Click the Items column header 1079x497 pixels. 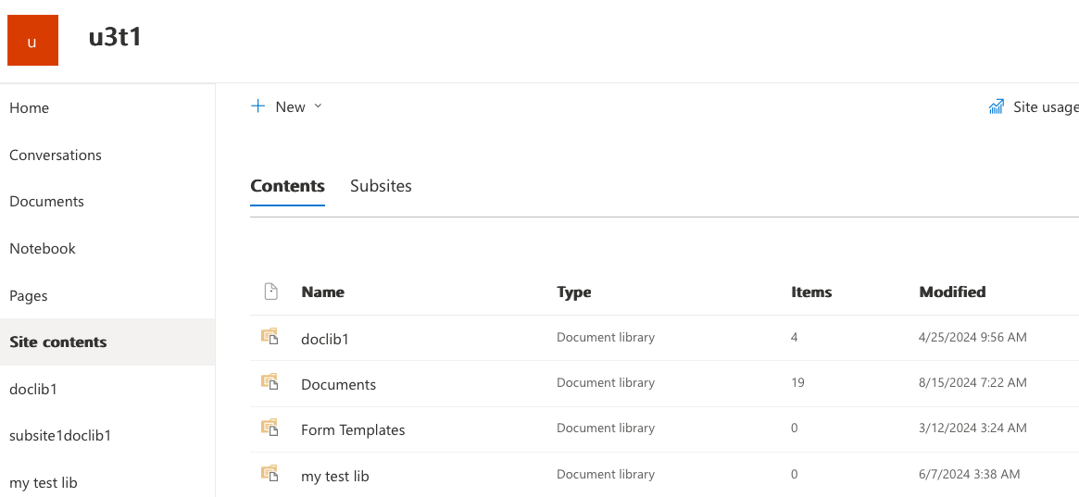point(810,292)
